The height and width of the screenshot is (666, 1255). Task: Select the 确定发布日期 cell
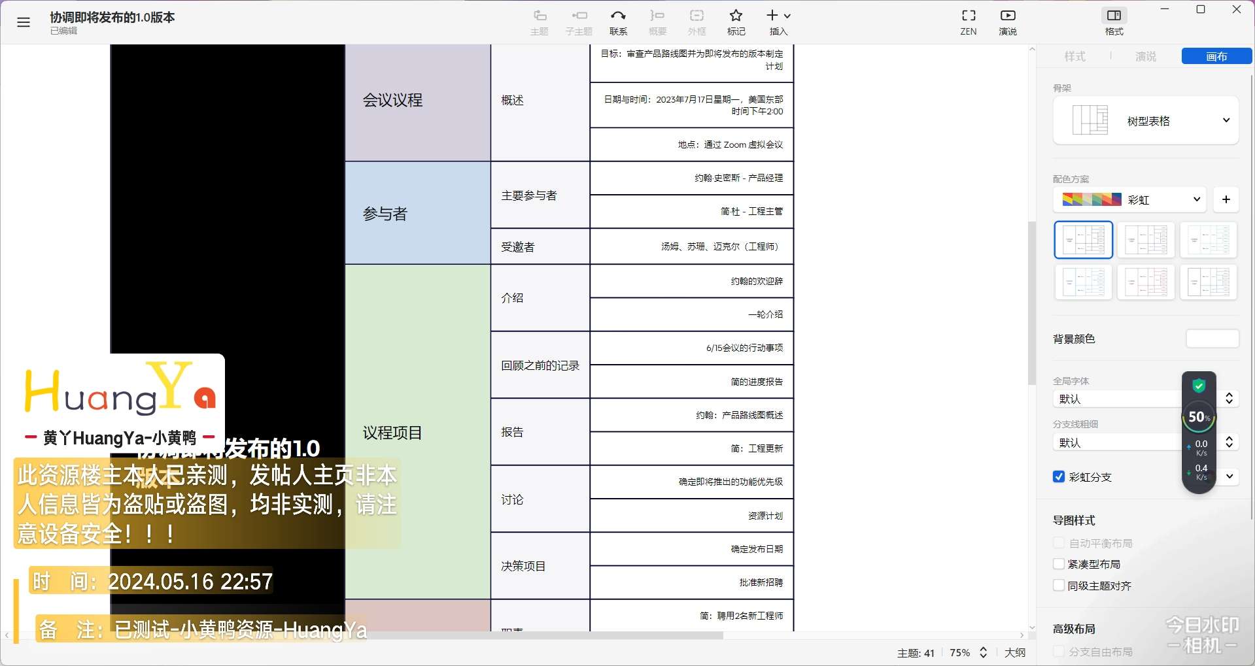[x=692, y=549]
